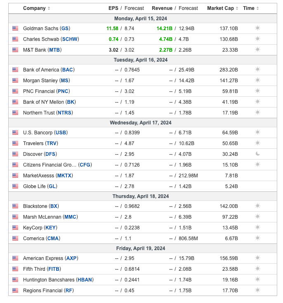
Task: Open the BK ticker link
Action: [x=71, y=102]
